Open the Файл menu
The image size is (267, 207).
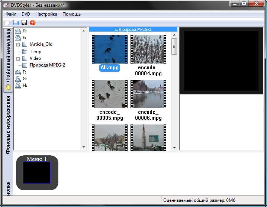click(x=11, y=14)
